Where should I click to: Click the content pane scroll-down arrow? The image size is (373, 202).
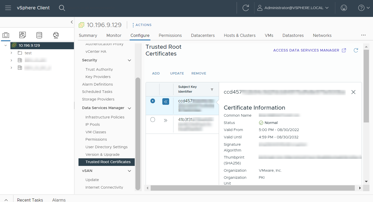tap(366, 182)
